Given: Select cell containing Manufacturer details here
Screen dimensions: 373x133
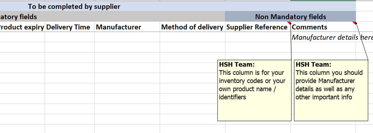Looking at the screenshot, I should click(323, 37).
